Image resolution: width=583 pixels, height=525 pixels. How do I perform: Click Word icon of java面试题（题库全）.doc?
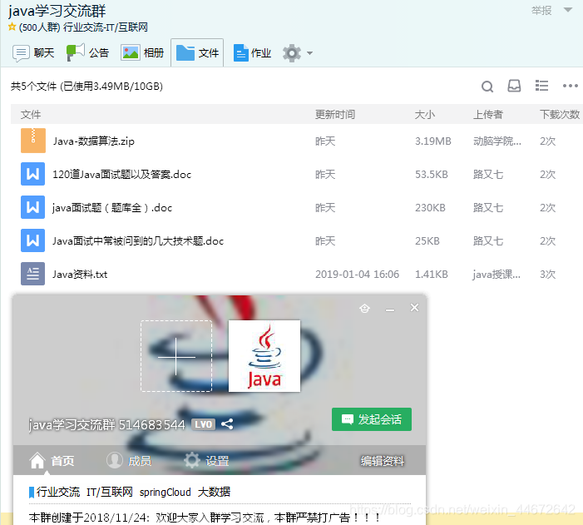32,207
